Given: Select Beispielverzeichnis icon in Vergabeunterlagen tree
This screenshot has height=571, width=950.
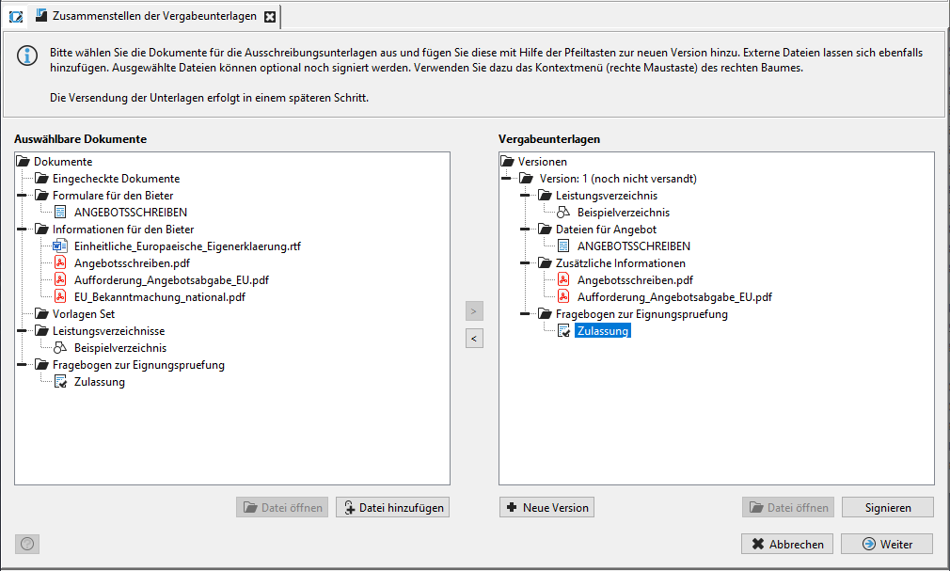Looking at the screenshot, I should [563, 213].
